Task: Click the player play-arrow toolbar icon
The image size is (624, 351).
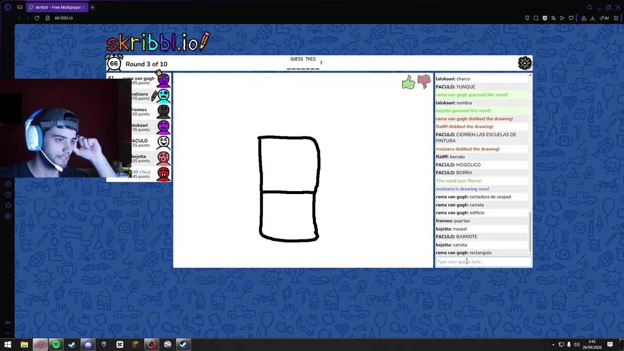Action: [x=562, y=18]
